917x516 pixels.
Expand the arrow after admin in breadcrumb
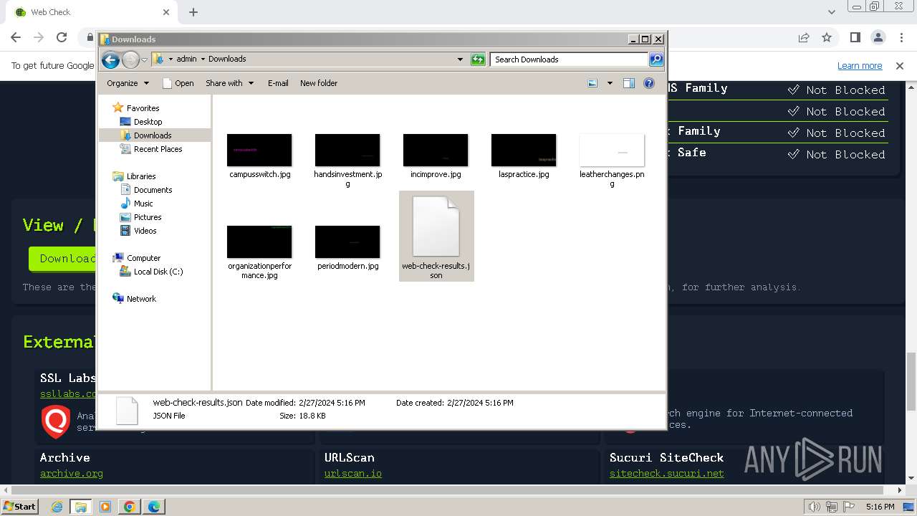(203, 59)
